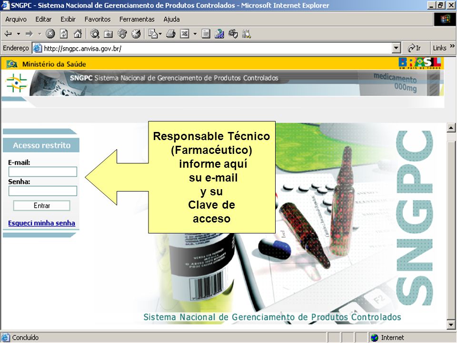
Task: Click the Ministério da Saúde text
Action: (x=54, y=64)
